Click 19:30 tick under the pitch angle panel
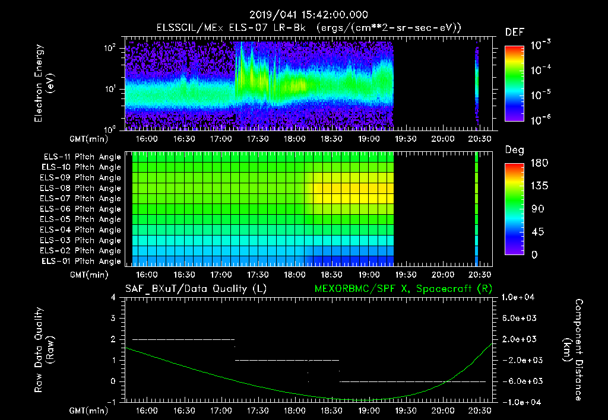 [406, 275]
